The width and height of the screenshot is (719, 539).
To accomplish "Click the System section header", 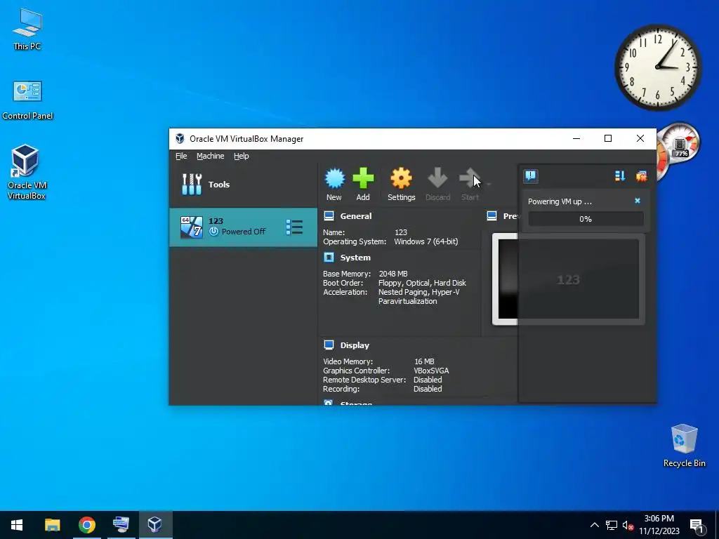I will (355, 258).
